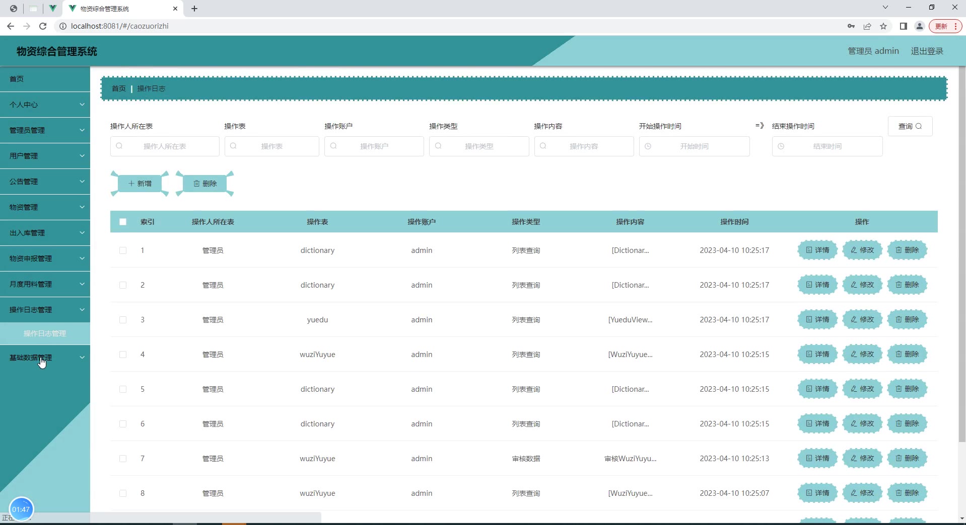The height and width of the screenshot is (525, 966).
Task: Expand 物资申报管理 sidebar menu
Action: (x=45, y=258)
